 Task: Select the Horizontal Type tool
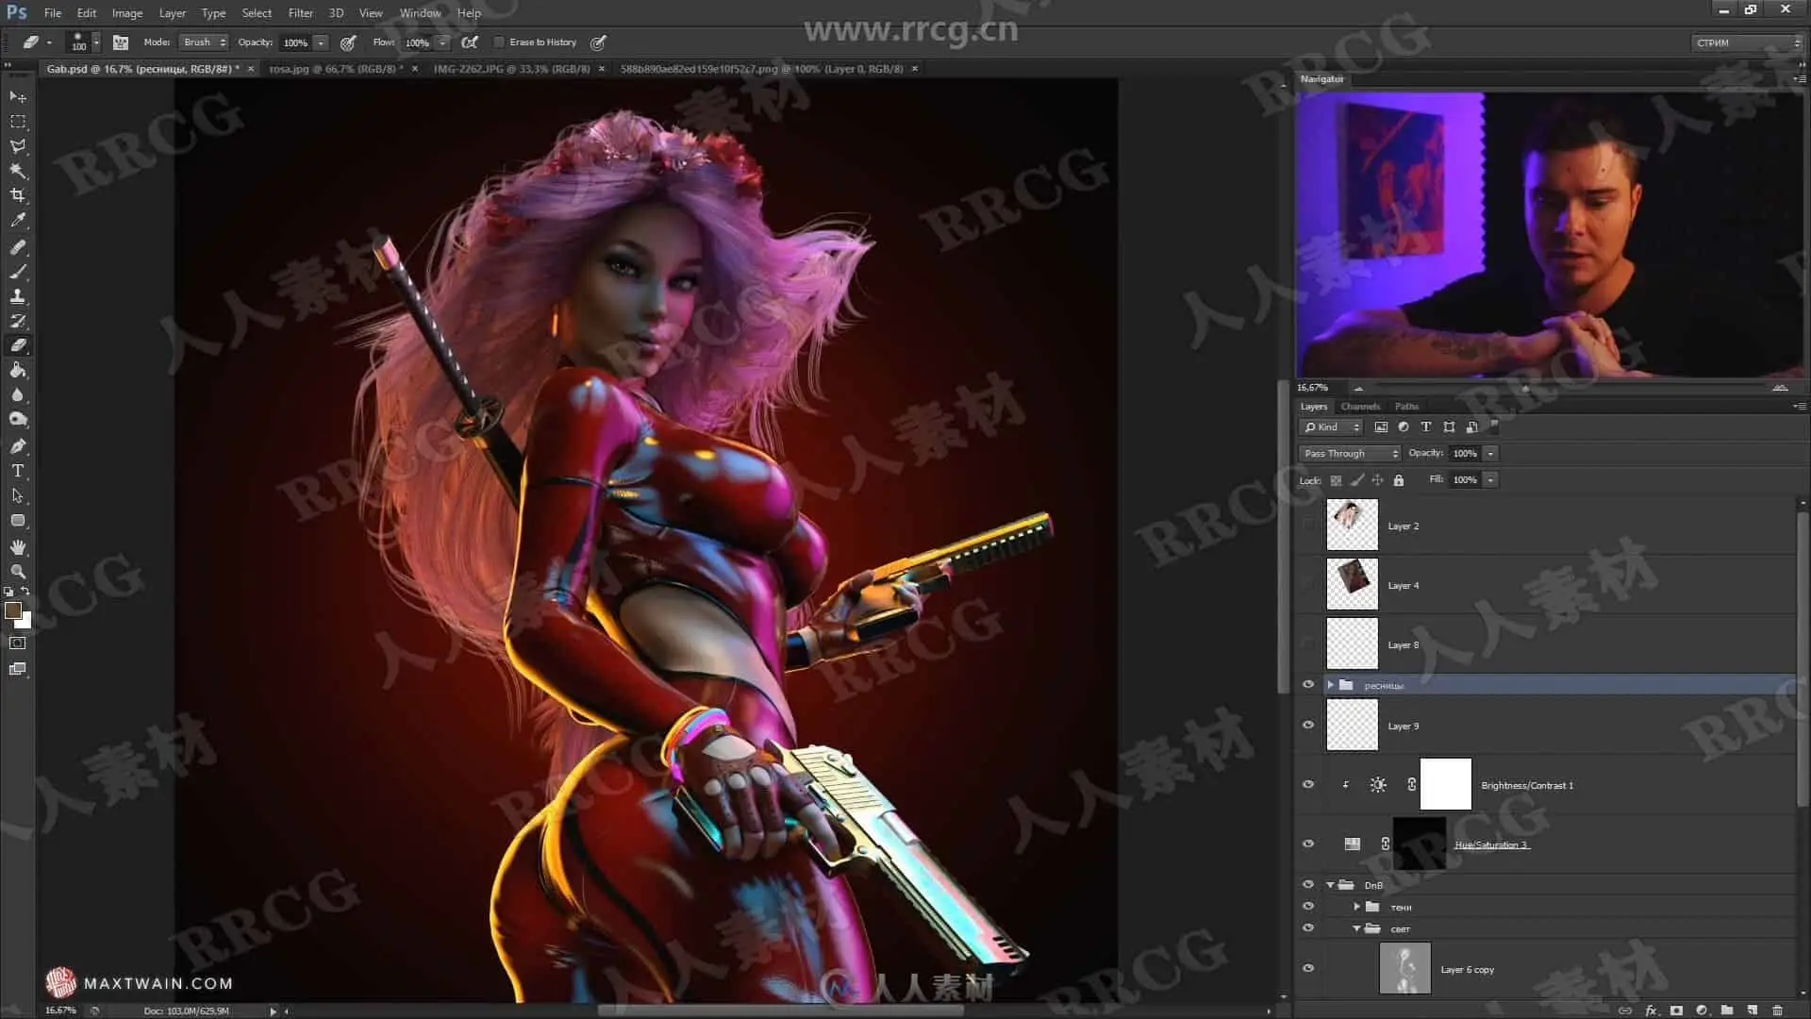pyautogui.click(x=18, y=471)
